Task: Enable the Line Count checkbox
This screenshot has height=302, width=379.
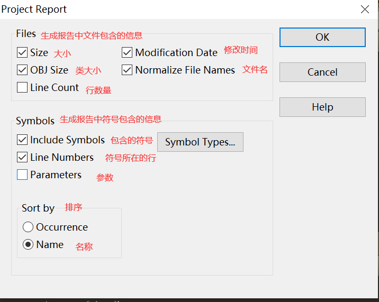Action: [x=22, y=87]
